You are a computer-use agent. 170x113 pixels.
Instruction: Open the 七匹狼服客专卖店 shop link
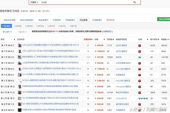pyautogui.click(x=123, y=63)
